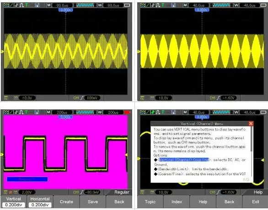This screenshot has height=210, width=268.
Task: Click the Save softkey
Action: (93, 202)
